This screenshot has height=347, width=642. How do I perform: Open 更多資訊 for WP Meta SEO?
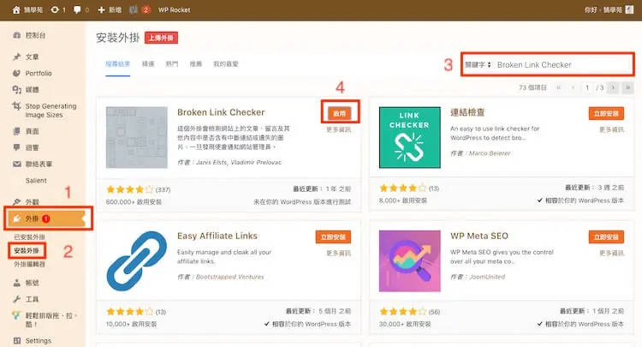click(612, 254)
